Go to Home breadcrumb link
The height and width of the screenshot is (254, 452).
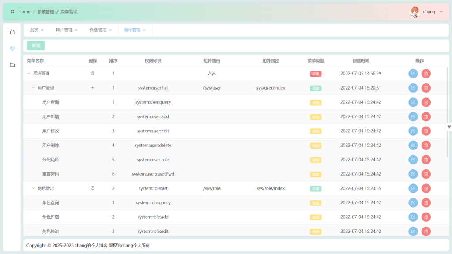click(24, 12)
